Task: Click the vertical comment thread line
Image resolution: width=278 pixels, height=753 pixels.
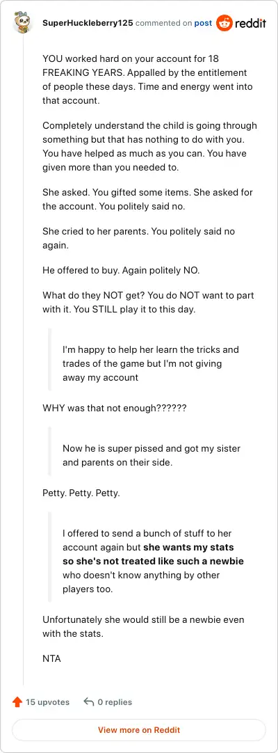Action: (x=23, y=359)
